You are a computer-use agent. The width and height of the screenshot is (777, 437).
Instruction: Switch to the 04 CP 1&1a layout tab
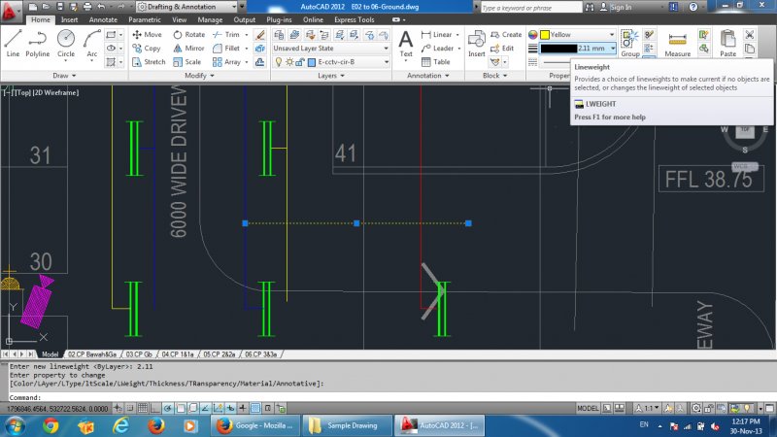pyautogui.click(x=178, y=354)
